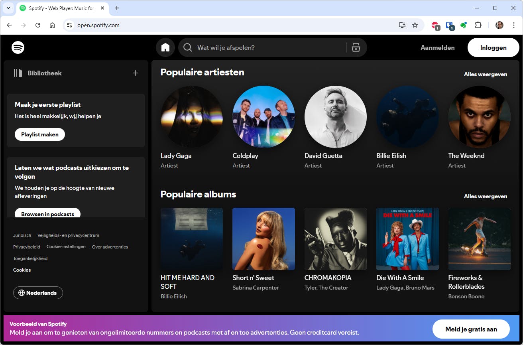Open Chrome three-dot menu

pyautogui.click(x=513, y=25)
